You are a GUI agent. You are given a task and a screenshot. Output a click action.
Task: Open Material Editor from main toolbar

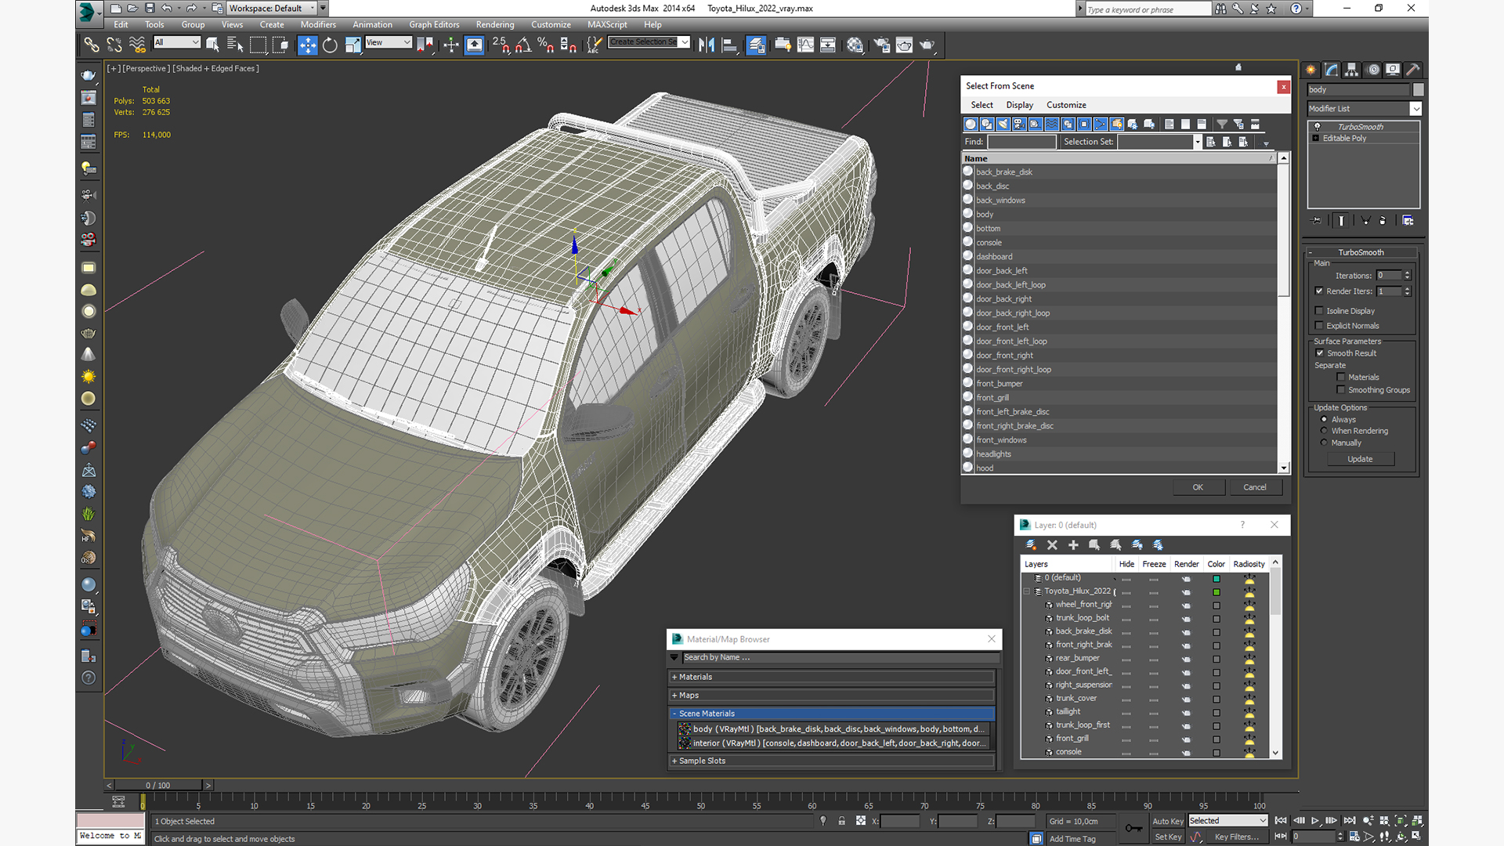tap(855, 45)
